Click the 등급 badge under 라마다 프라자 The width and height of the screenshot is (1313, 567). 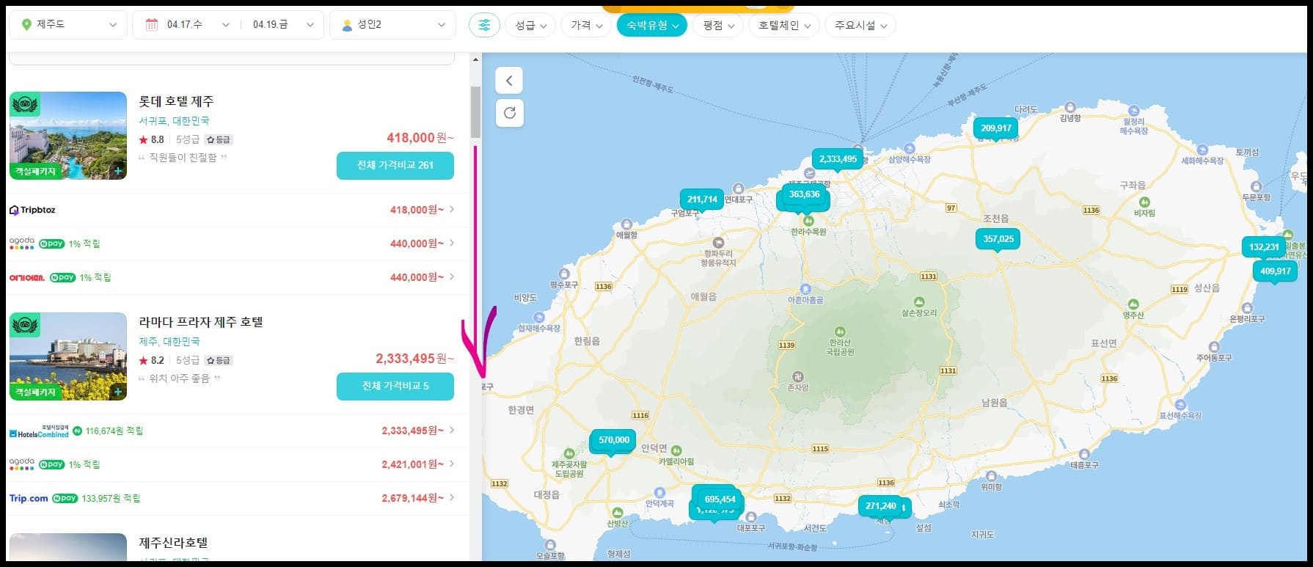219,360
